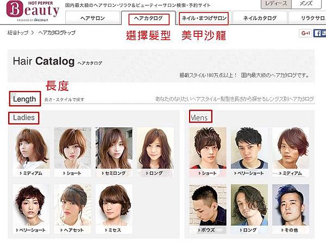Switch to the メンズ toggle
Viewport: 326px width, 251px height.
pyautogui.click(x=306, y=4)
